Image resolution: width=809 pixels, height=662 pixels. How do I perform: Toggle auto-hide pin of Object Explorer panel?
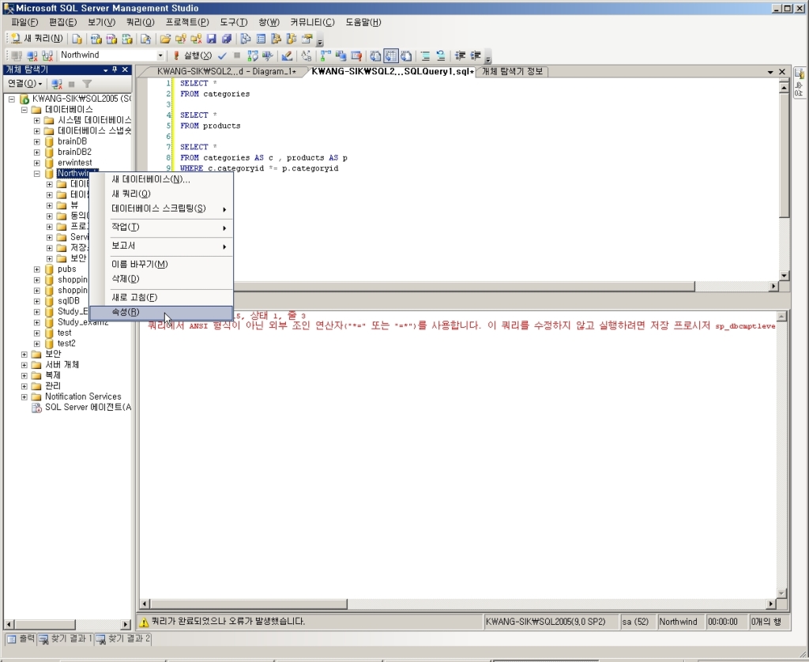[115, 70]
